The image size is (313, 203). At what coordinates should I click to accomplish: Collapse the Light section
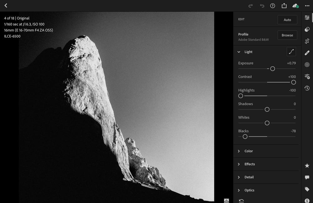[x=239, y=52]
